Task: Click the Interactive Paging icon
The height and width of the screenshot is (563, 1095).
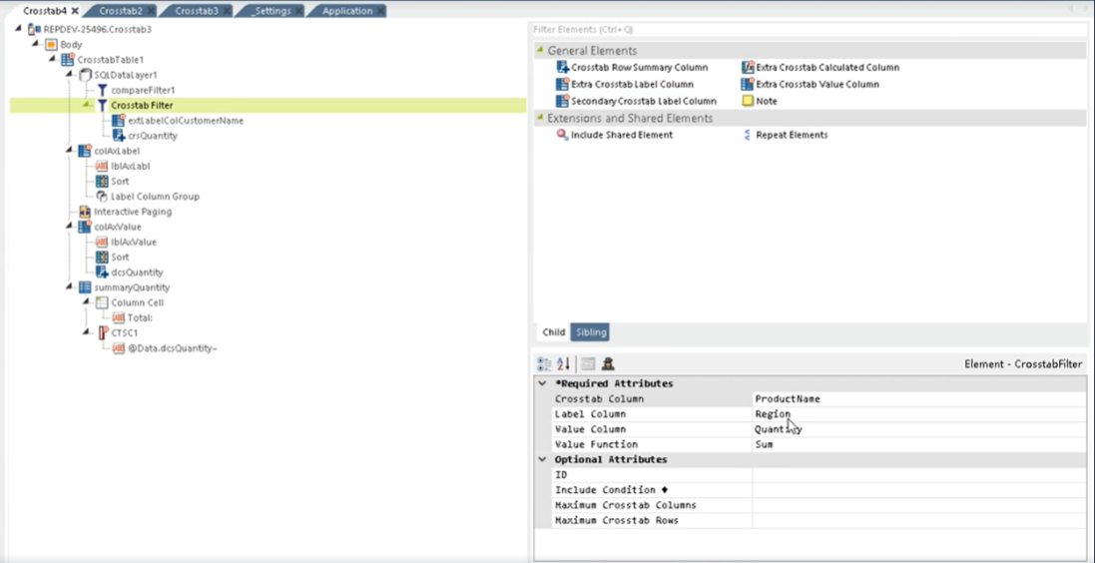Action: pos(85,212)
